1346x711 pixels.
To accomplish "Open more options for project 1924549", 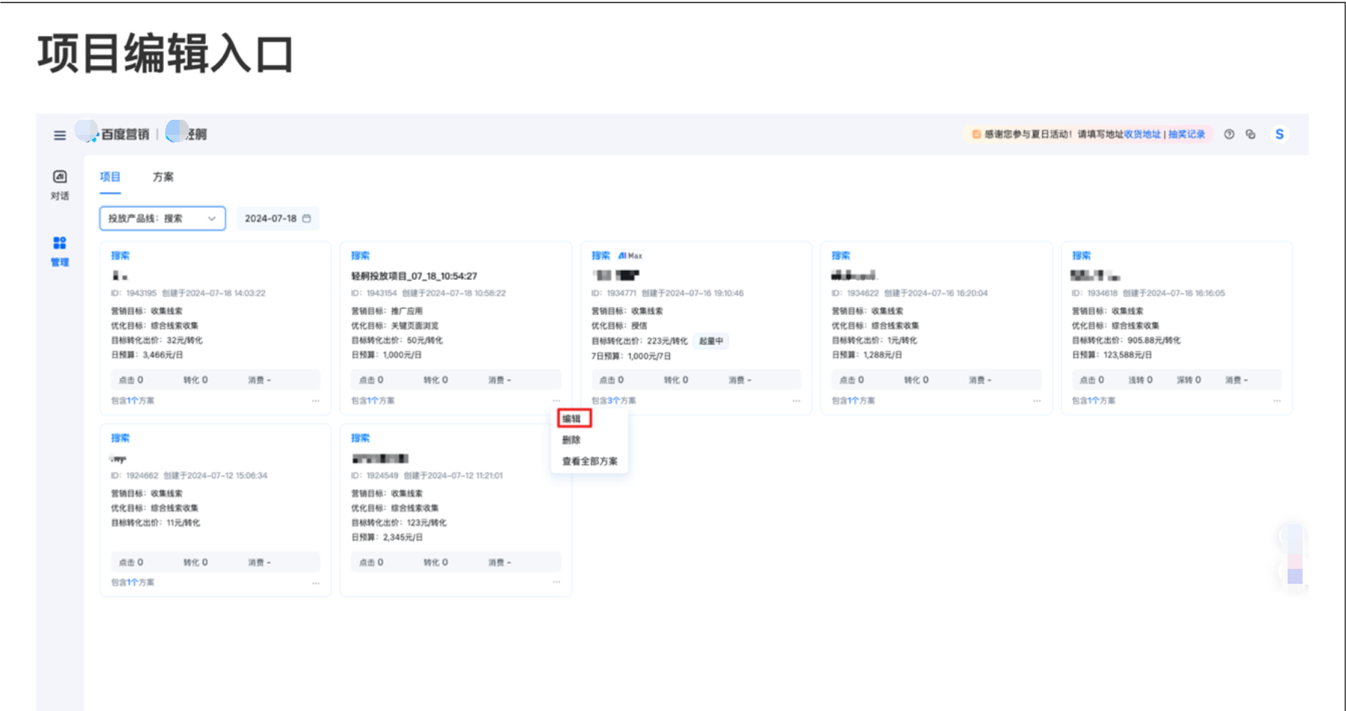I will 556,582.
